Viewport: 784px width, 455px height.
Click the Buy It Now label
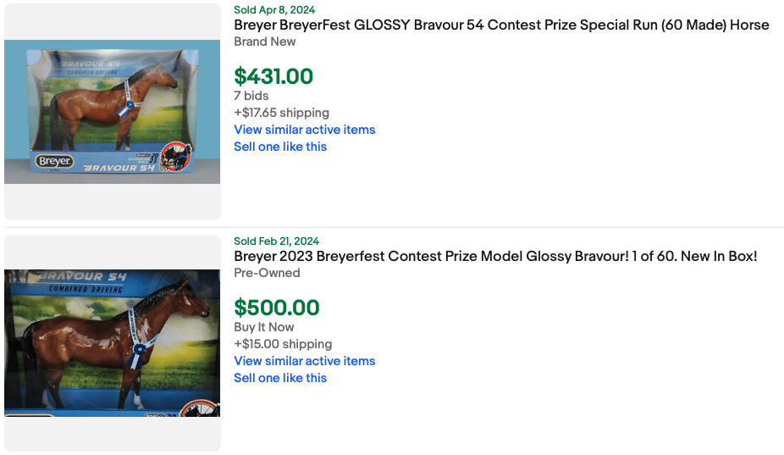pyautogui.click(x=264, y=327)
